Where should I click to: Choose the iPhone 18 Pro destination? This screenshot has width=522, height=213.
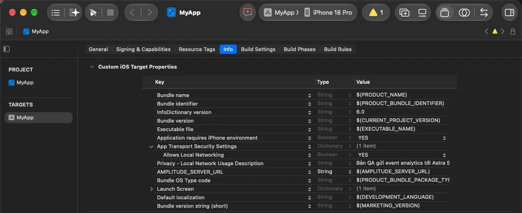tap(328, 13)
